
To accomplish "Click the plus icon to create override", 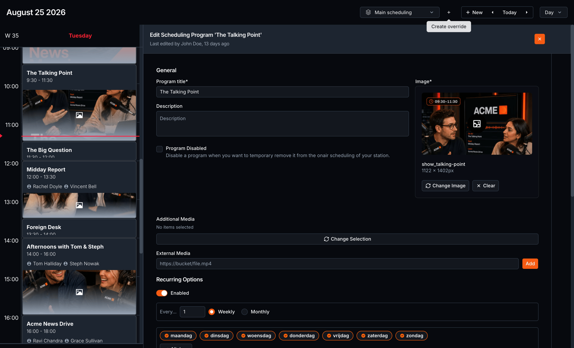I will (449, 12).
